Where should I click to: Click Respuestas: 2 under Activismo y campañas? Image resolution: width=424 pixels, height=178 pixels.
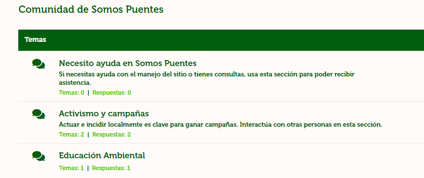(111, 134)
